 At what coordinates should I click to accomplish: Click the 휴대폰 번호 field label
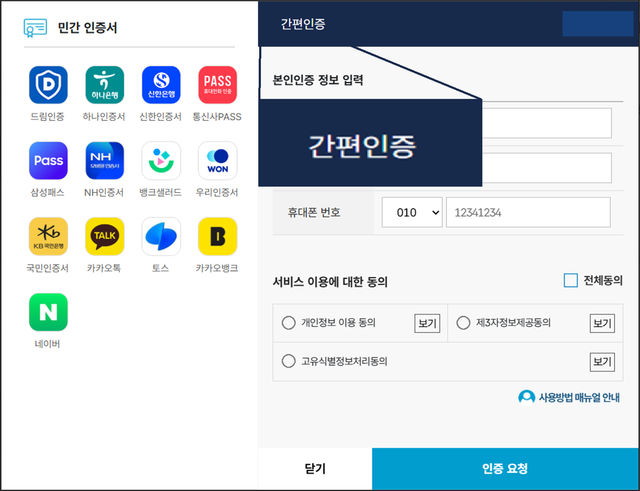point(314,212)
